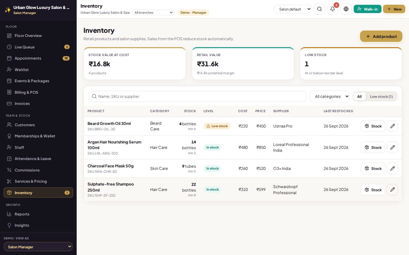Edit Charcoal Face Mask 50g with pencil icon
The image size is (409, 255).
pos(392,168)
